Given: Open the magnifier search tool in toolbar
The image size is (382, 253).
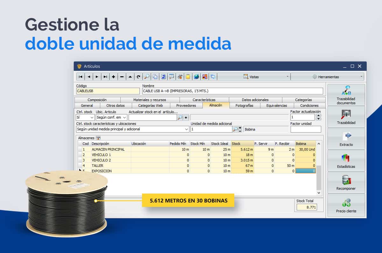Looking at the screenshot, I should 147,77.
